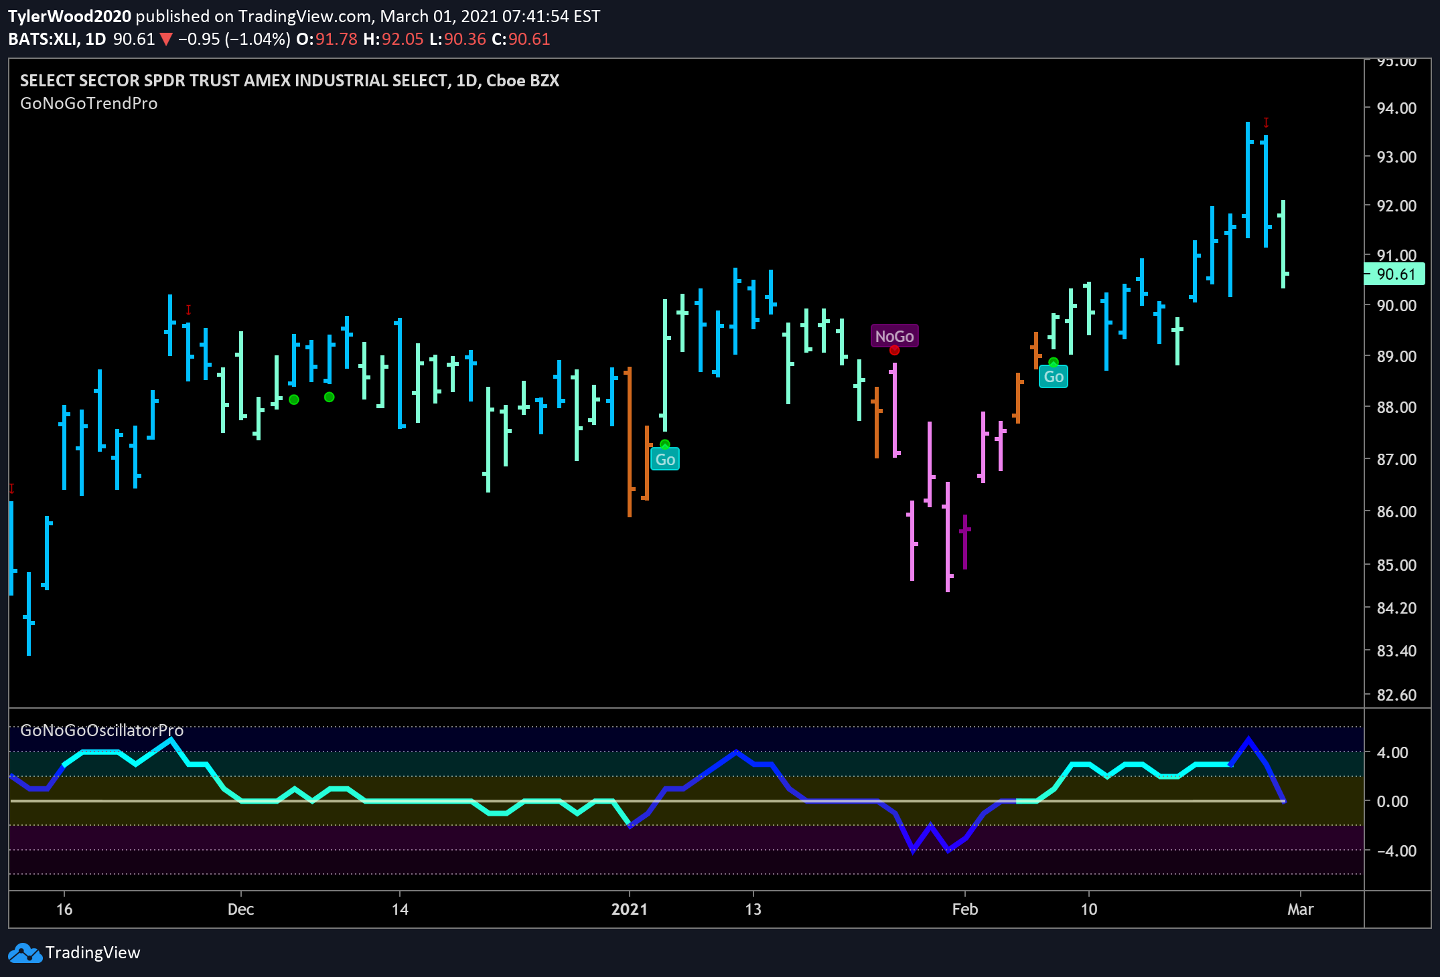
Task: Click the Go label near January 2021
Action: tap(665, 459)
